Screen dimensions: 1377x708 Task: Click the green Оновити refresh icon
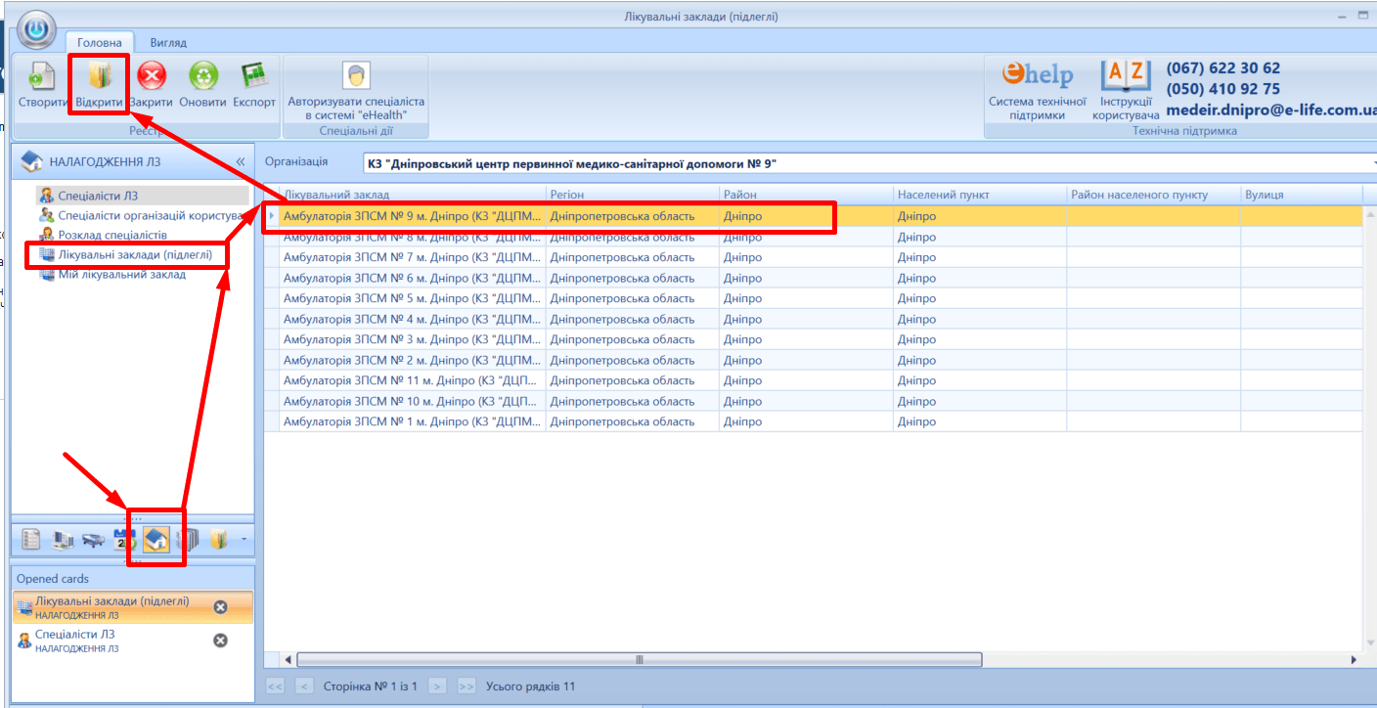[x=203, y=76]
